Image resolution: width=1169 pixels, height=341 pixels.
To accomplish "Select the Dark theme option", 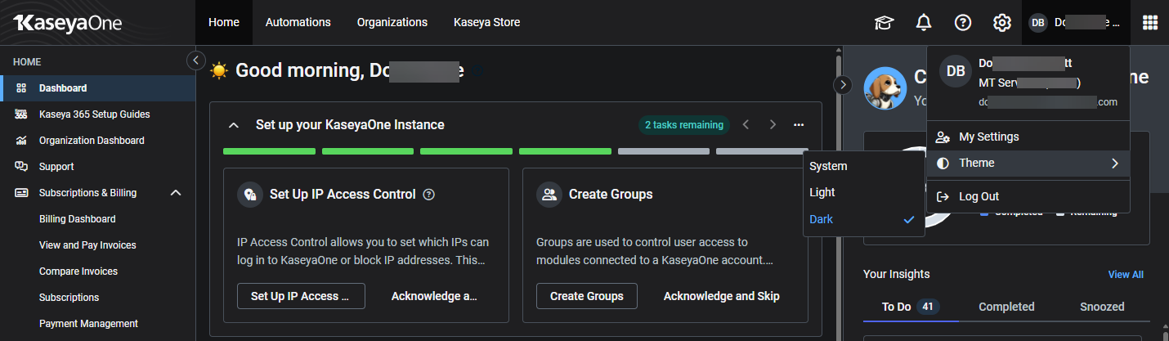I will click(x=822, y=219).
